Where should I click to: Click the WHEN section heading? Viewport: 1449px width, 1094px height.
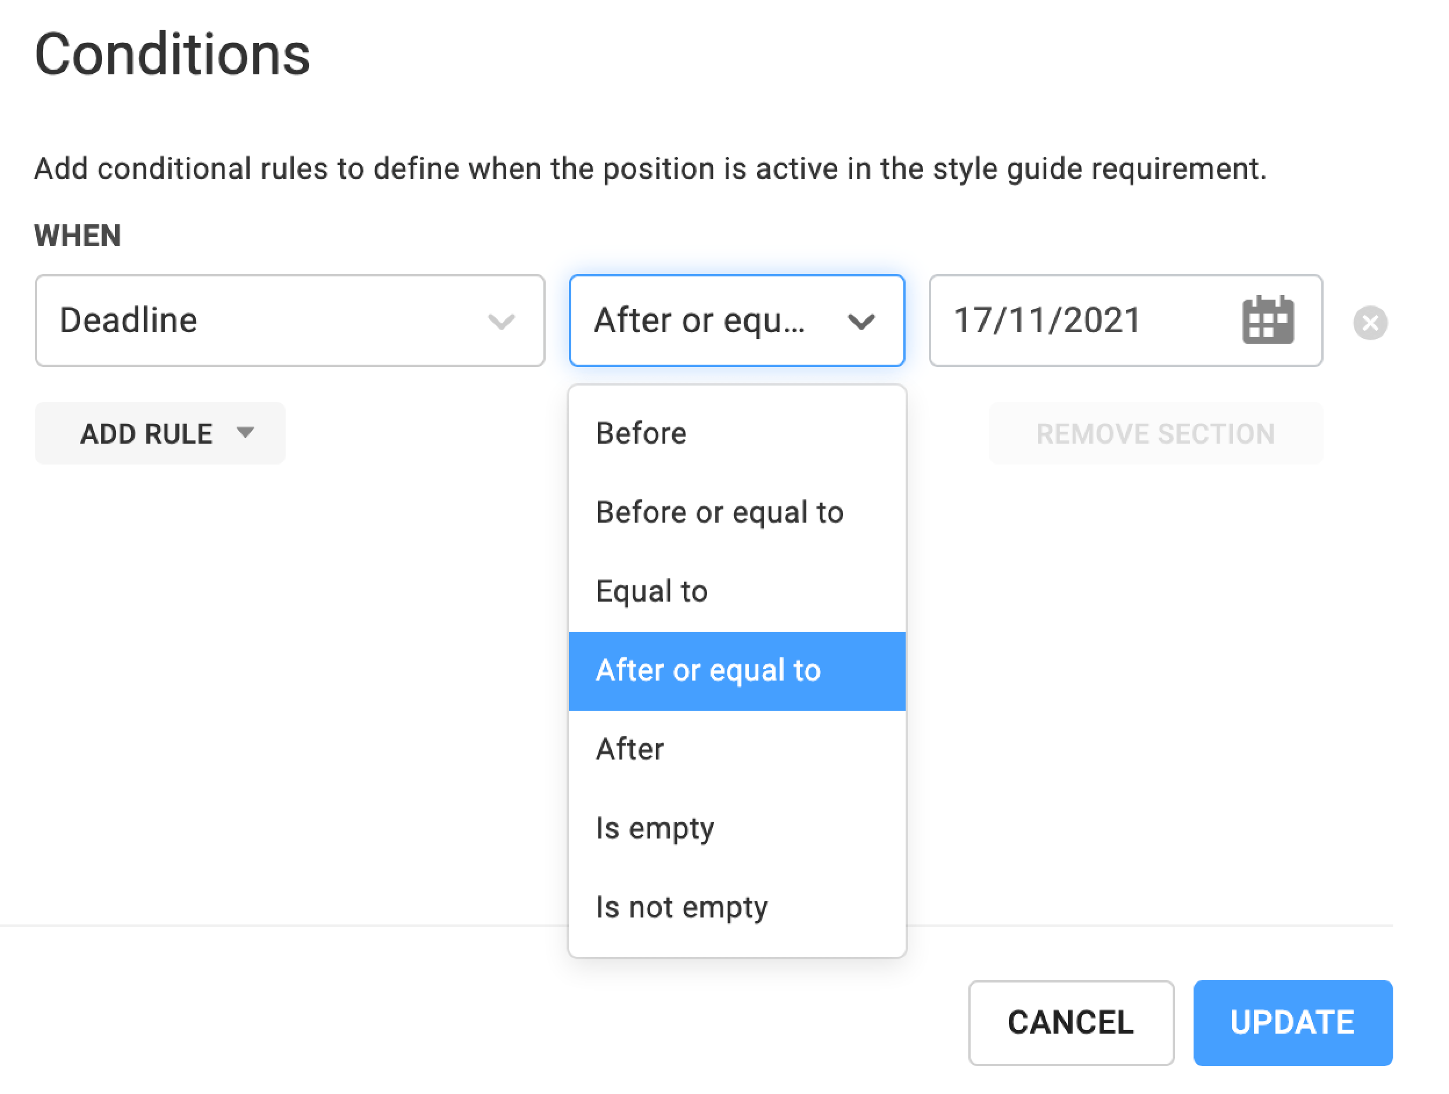click(x=77, y=236)
